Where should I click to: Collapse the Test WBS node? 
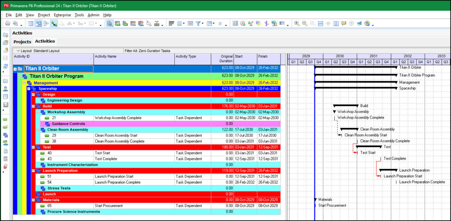33,147
